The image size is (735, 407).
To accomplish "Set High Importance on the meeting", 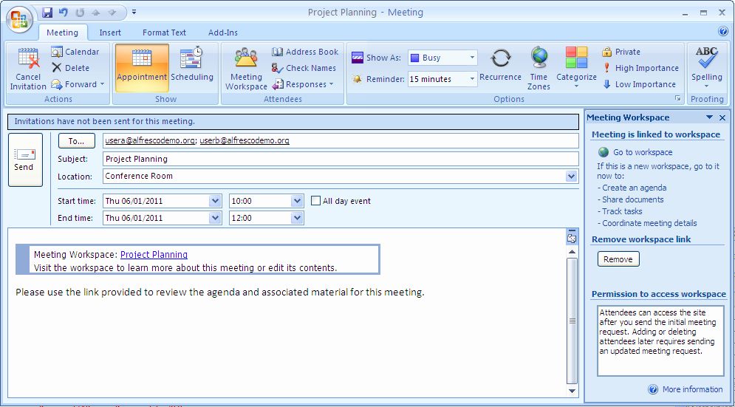I will 640,68.
